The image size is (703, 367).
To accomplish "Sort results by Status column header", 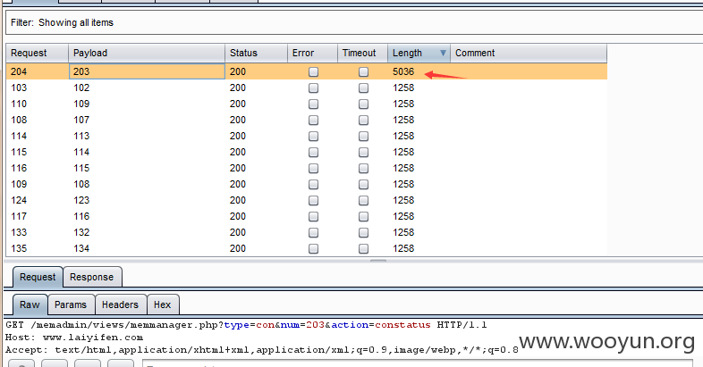I will tap(256, 53).
